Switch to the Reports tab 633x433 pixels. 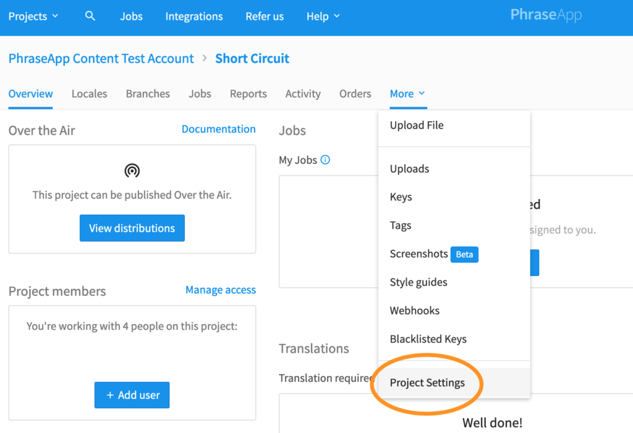point(249,94)
